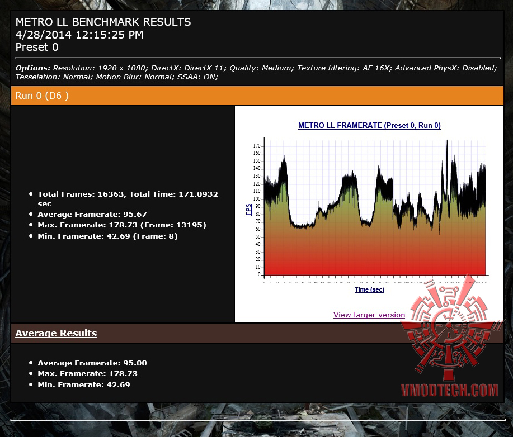This screenshot has height=437, width=513.
Task: Select the Max. Framerate frame 13195 entry
Action: point(122,225)
